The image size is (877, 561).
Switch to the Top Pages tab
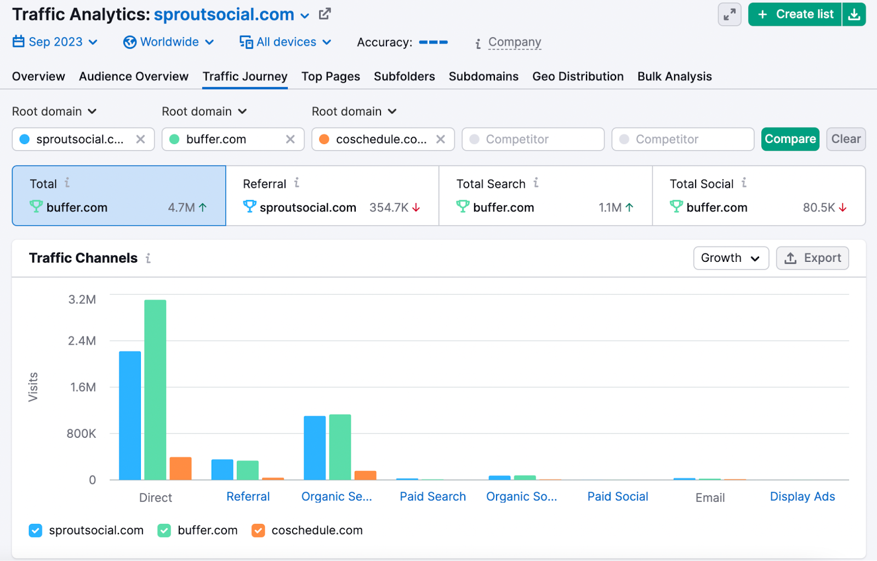(331, 76)
